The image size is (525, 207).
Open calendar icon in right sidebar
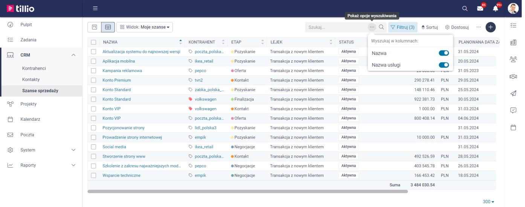pos(513,127)
